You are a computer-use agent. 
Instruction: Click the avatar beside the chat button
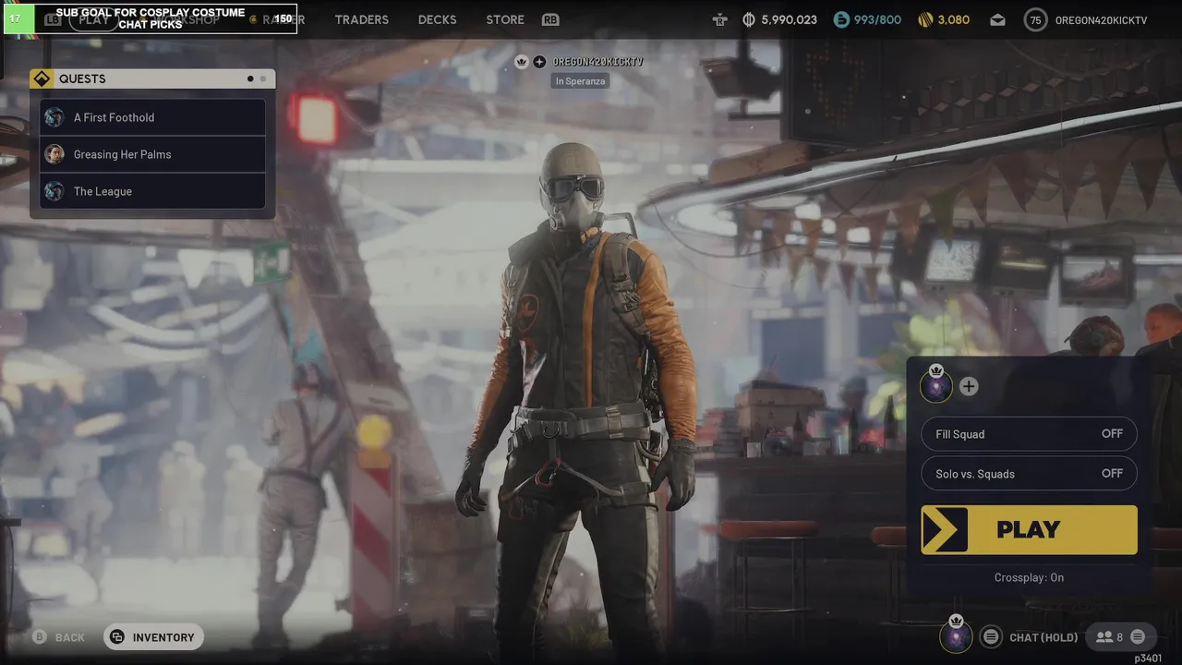[x=956, y=635]
